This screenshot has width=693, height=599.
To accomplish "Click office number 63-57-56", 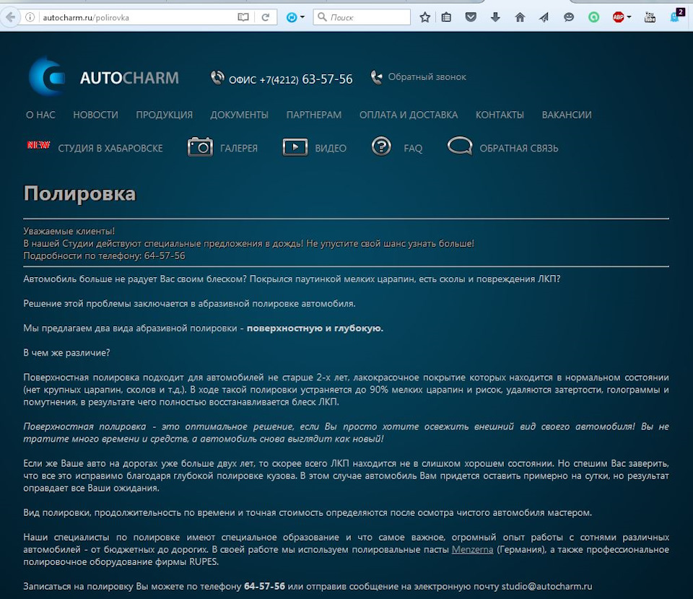I will coord(327,79).
